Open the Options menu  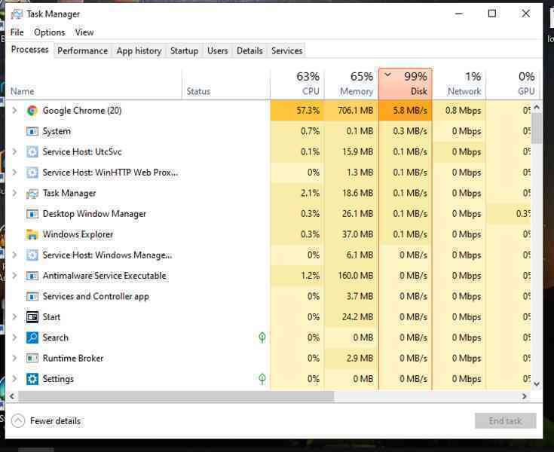pyautogui.click(x=50, y=32)
